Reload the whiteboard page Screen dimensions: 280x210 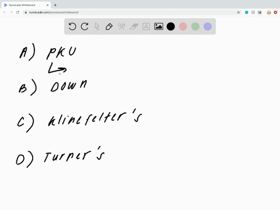(17, 12)
